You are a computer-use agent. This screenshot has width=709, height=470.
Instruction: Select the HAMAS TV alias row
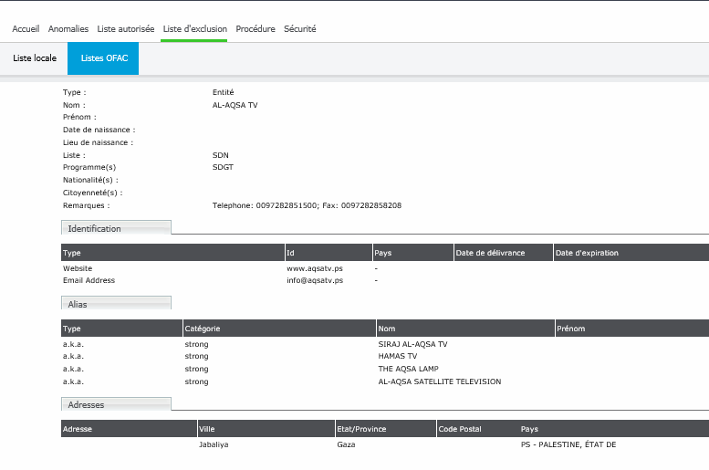[x=397, y=357]
